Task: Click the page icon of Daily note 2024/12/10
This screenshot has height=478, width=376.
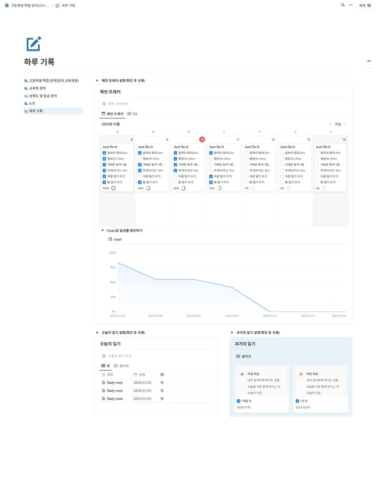Action: pyautogui.click(x=103, y=383)
